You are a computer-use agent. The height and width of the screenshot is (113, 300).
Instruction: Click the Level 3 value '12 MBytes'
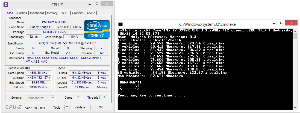(x=82, y=87)
